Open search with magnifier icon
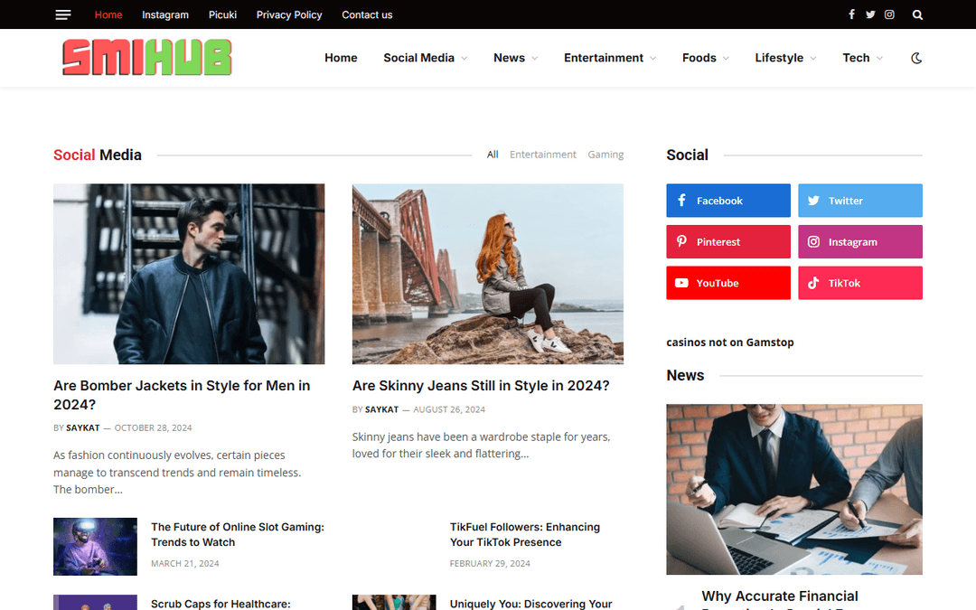Image resolution: width=976 pixels, height=610 pixels. 917,14
